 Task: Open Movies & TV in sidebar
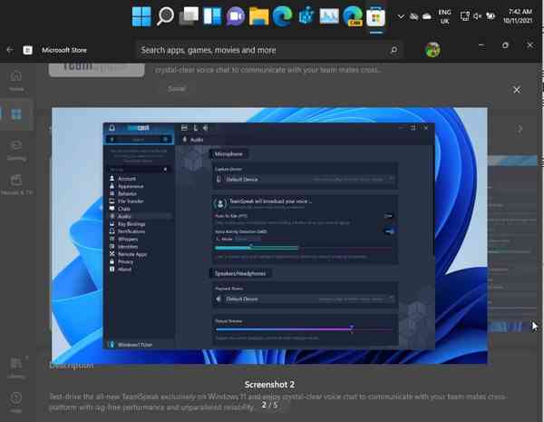pyautogui.click(x=16, y=184)
